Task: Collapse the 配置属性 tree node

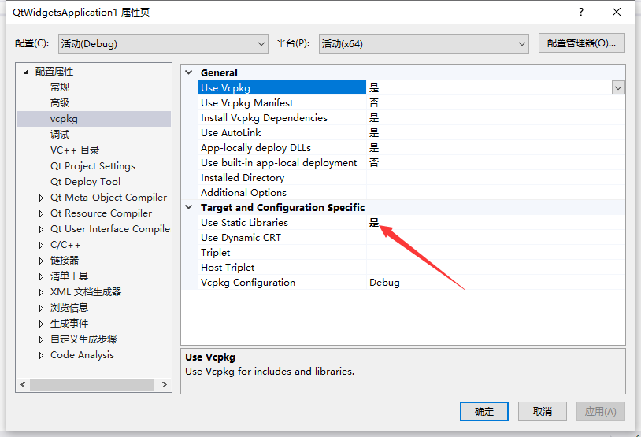Action: 26,72
